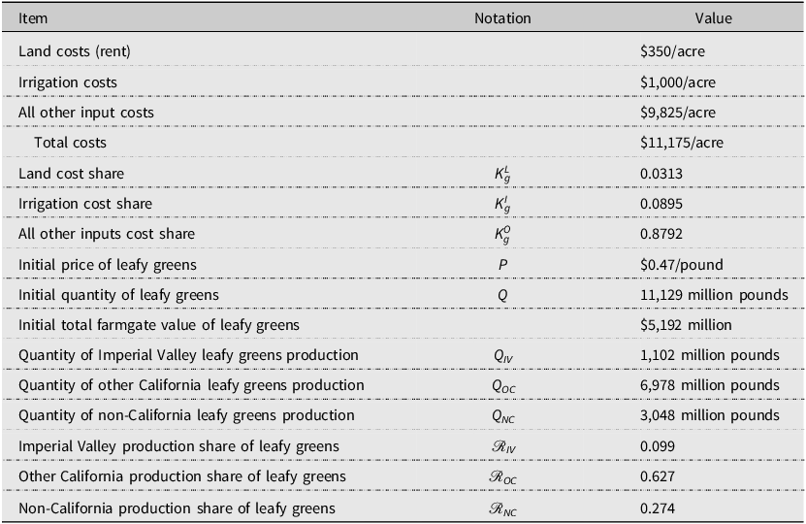Screen dimensions: 806x524
Task: Click the non-California quantity notation QNC
Action: (502, 416)
